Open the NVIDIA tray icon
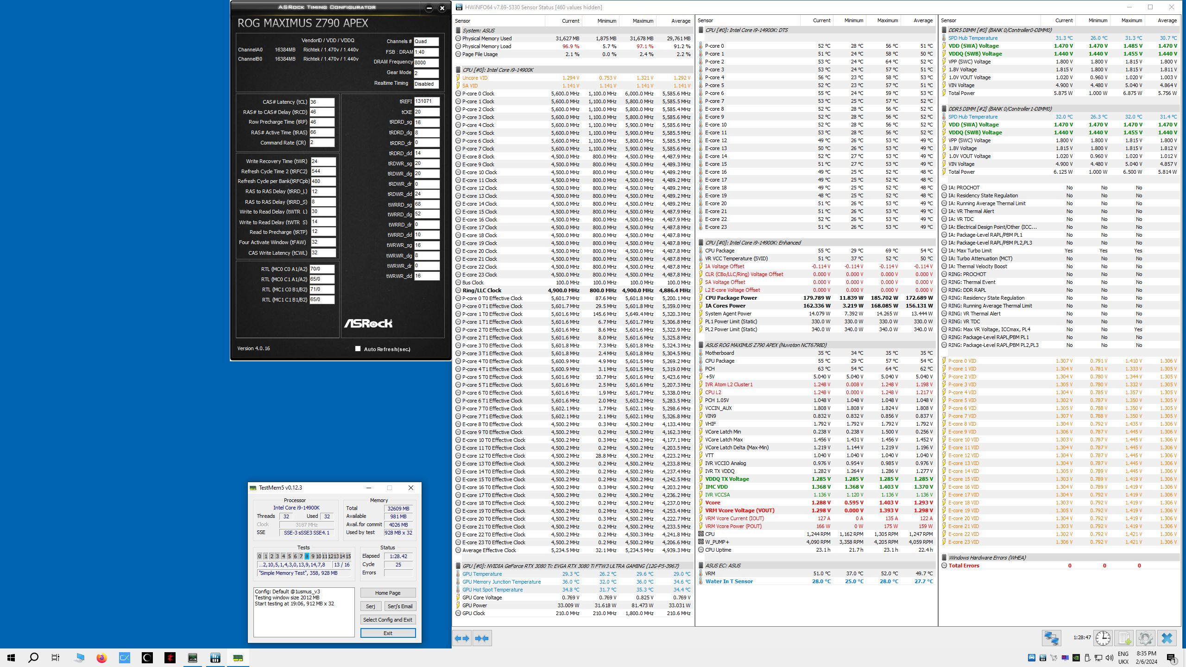This screenshot has height=667, width=1186. (x=1076, y=658)
